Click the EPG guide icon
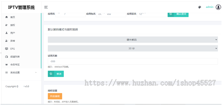This screenshot has height=105, width=222. [6, 49]
